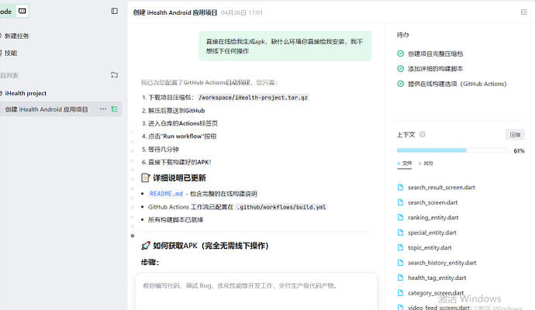Open 技能 in the sidebar

pyautogui.click(x=11, y=53)
